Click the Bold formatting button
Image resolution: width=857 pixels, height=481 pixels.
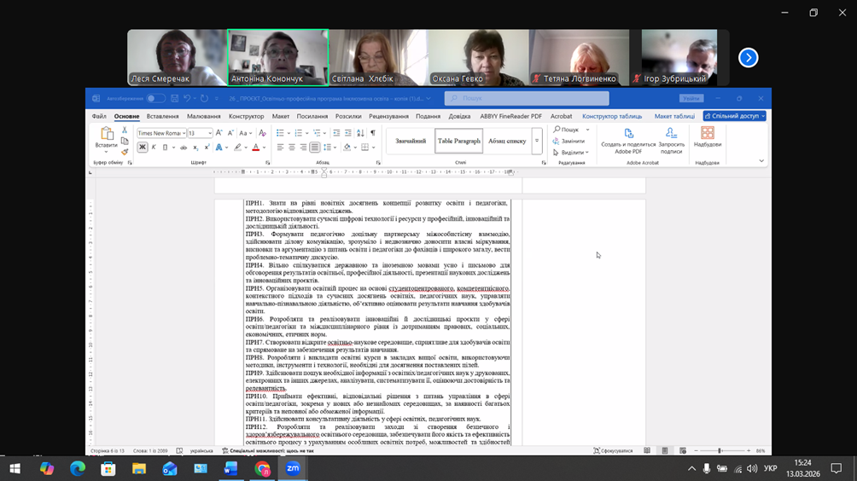[x=143, y=148]
